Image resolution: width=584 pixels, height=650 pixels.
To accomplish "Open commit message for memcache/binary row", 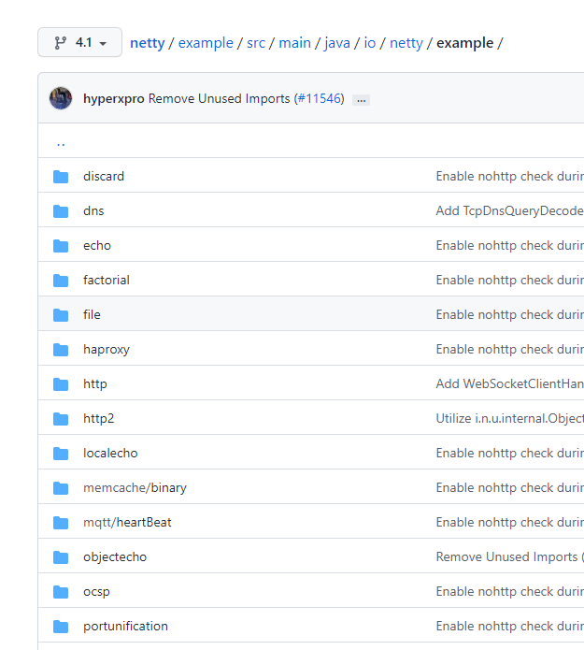I will click(510, 487).
